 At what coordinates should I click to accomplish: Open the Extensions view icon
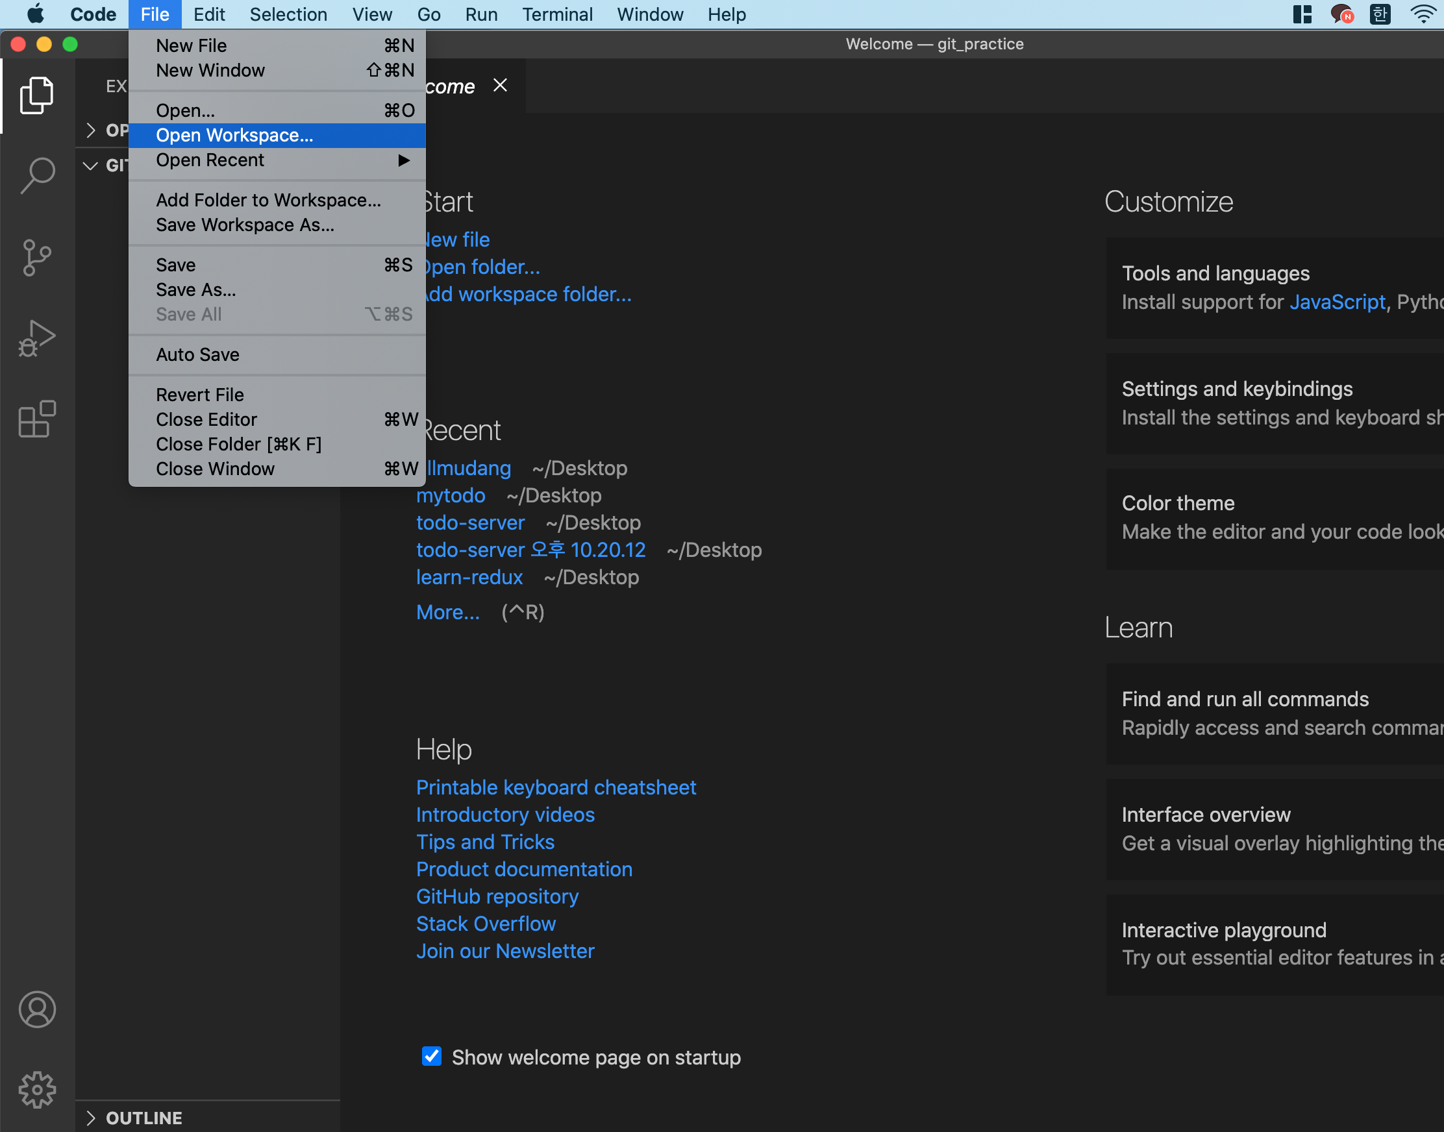[x=37, y=419]
